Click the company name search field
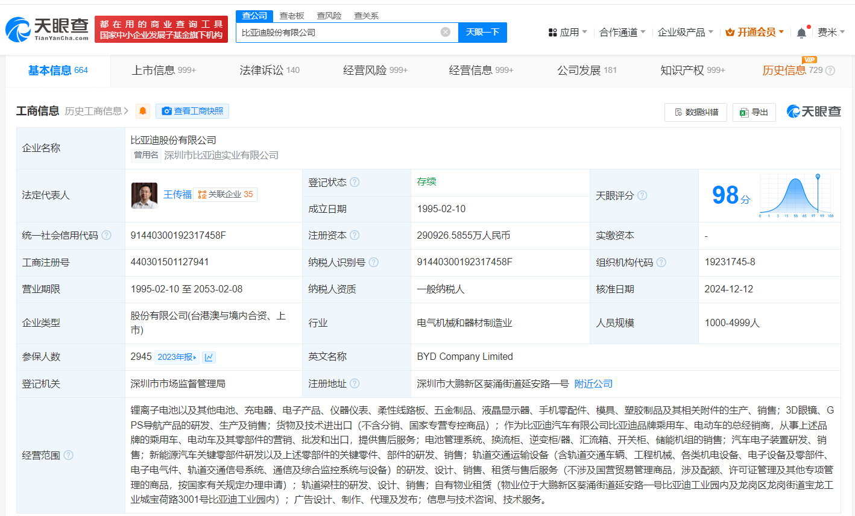Screen dimensions: 855x516 338,32
